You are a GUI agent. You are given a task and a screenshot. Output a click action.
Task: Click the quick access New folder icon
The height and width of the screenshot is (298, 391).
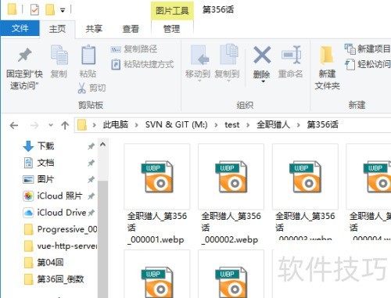(x=50, y=9)
